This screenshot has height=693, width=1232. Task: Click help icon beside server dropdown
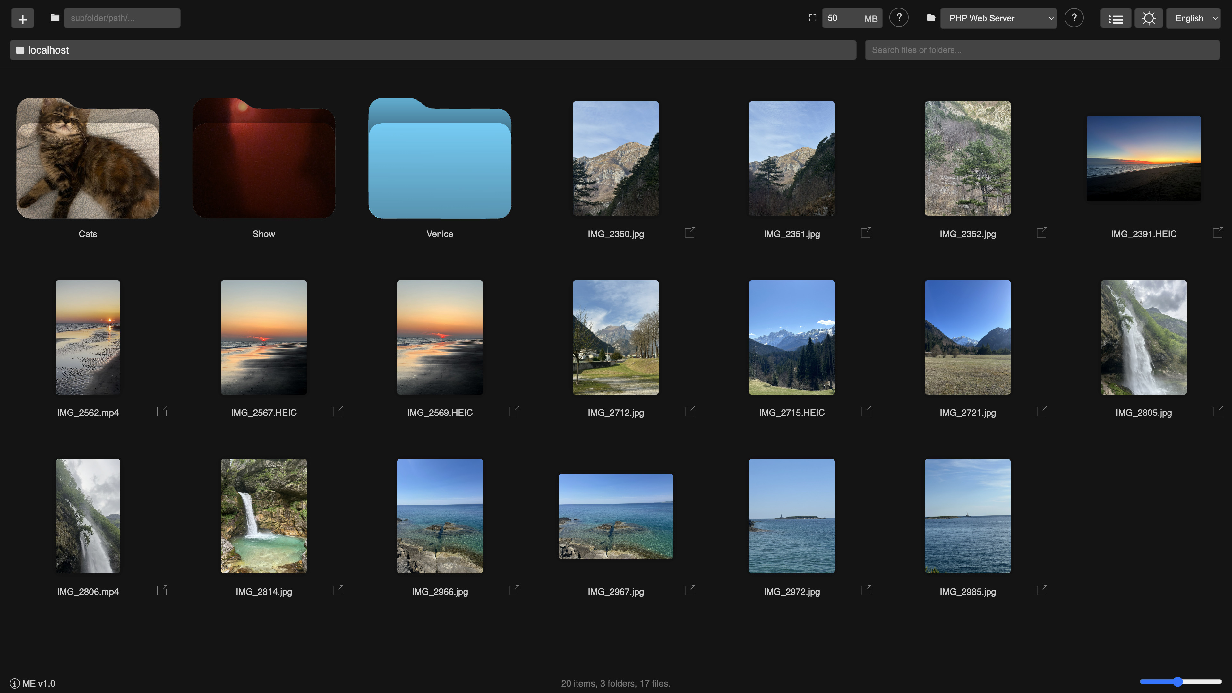[x=1074, y=18]
